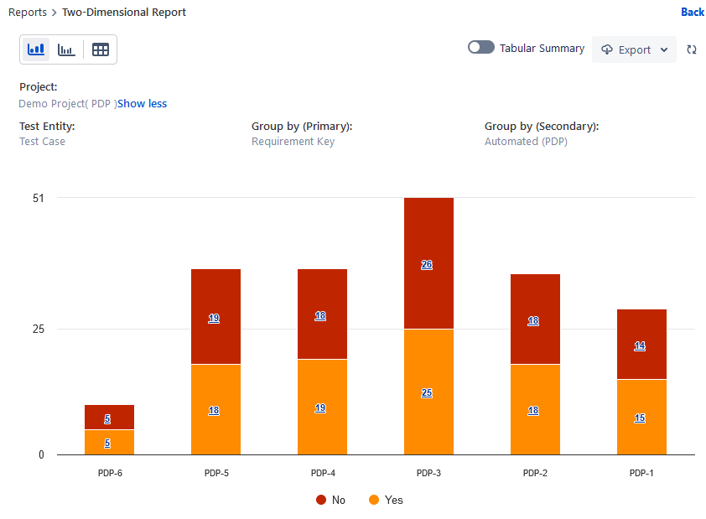Switch to the grouped bar chart icon
This screenshot has height=519, width=706.
67,49
